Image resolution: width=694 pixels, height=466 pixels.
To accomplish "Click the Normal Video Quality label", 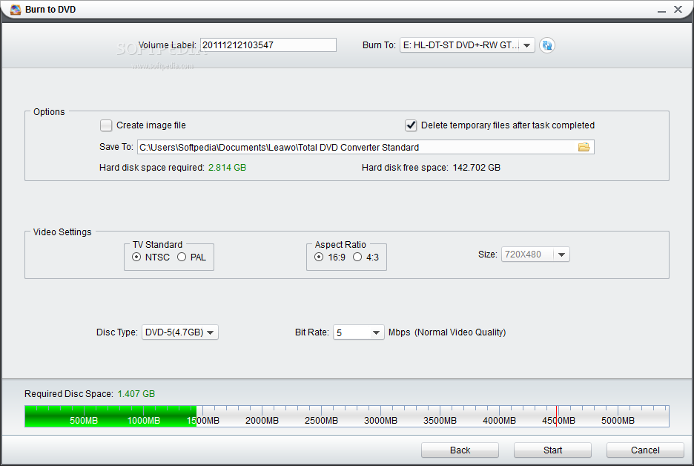I will (460, 332).
